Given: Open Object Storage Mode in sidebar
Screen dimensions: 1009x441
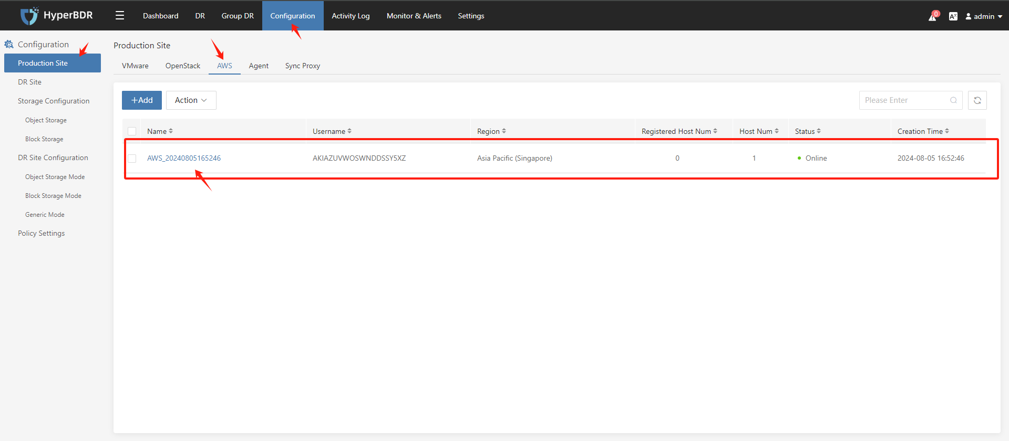Looking at the screenshot, I should (x=55, y=177).
